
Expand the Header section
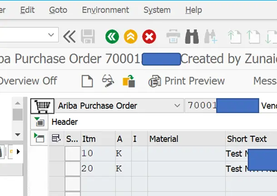tap(39, 122)
